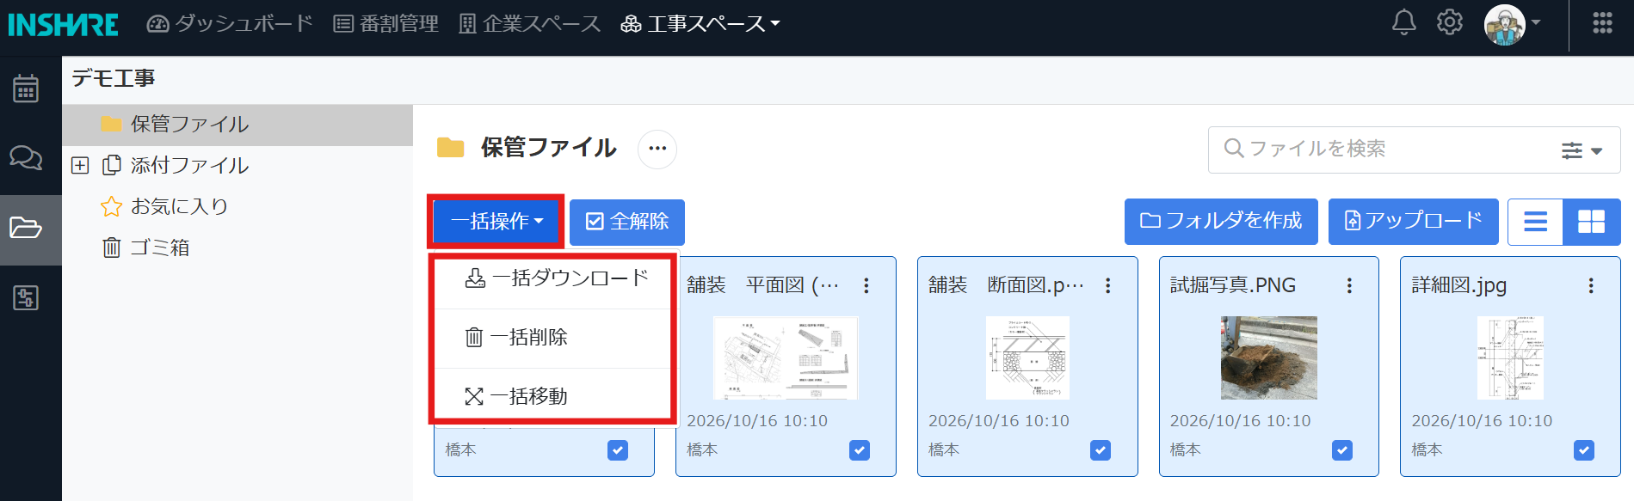Click the INSHARE logo
Viewport: 1634px width, 501px height.
63,24
